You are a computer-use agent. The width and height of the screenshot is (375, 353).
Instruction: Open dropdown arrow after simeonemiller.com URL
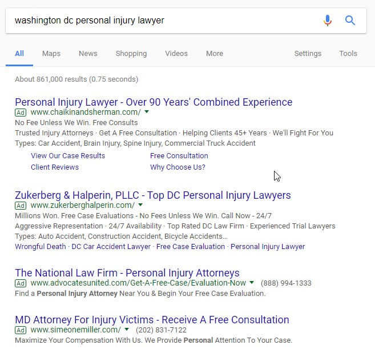(x=127, y=330)
